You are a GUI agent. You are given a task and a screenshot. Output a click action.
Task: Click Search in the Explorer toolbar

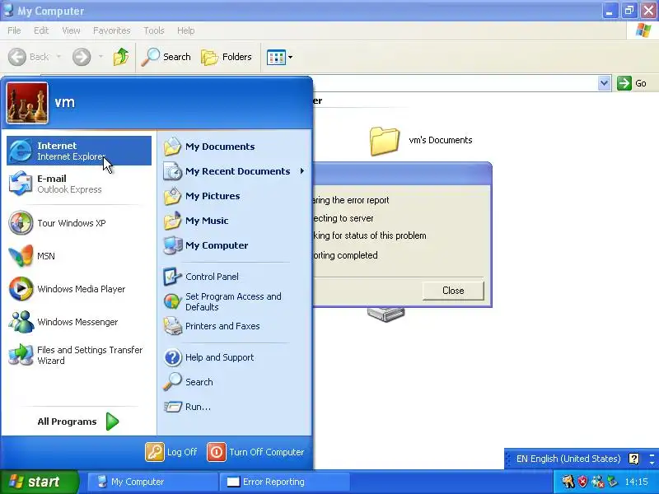pyautogui.click(x=166, y=57)
